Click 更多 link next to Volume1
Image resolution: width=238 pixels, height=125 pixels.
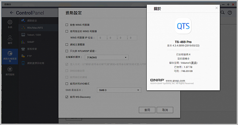194,63
